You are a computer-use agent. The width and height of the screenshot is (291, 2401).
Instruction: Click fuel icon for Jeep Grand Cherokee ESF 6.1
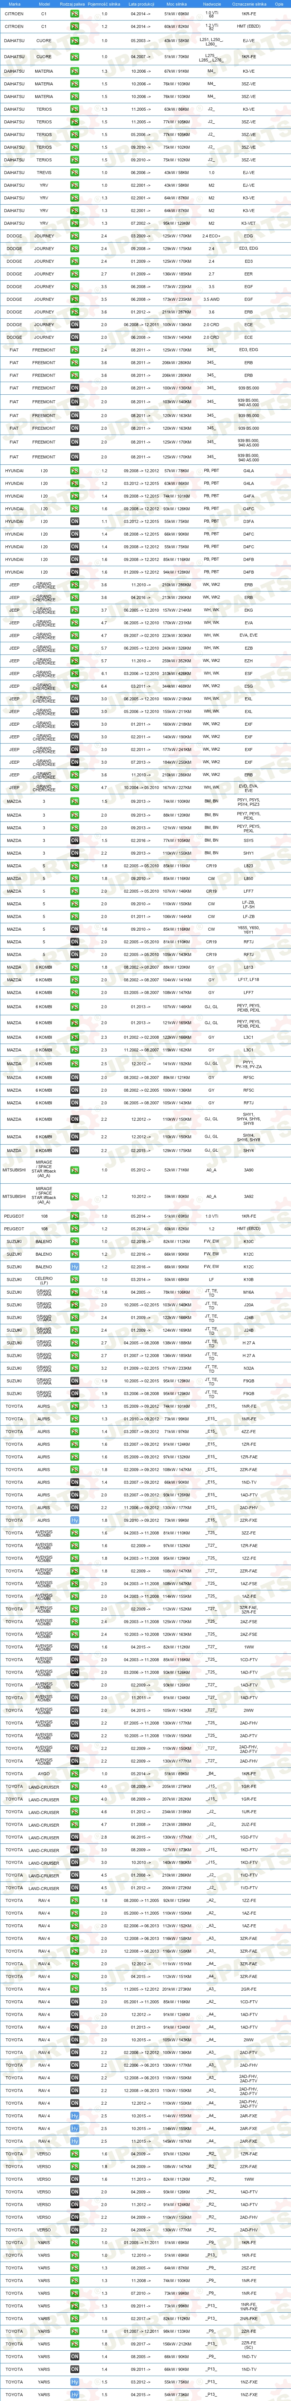[74, 673]
